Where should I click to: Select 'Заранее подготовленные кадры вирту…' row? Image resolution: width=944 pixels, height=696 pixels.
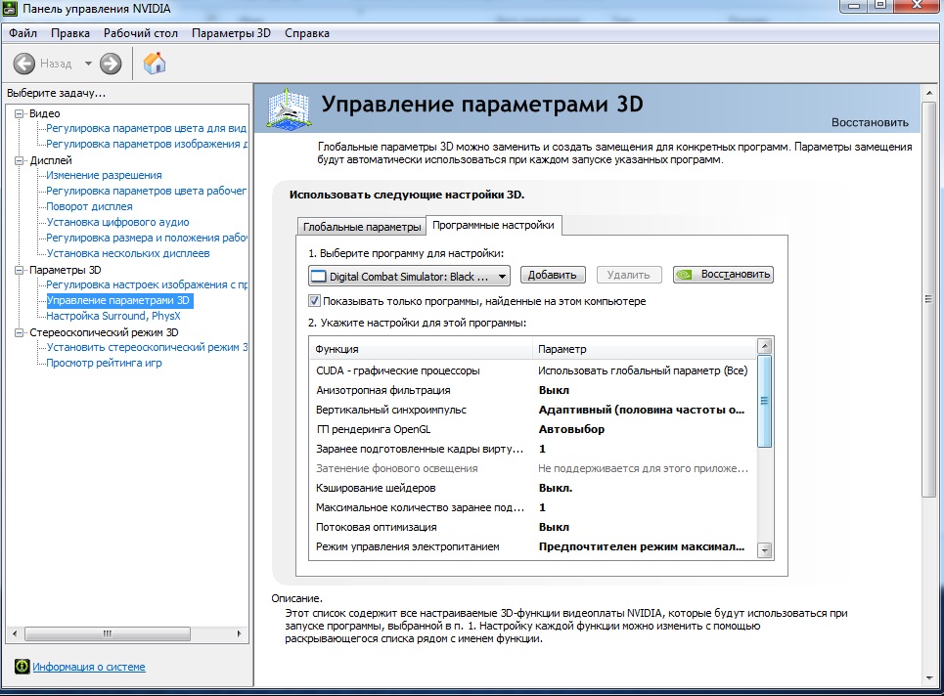[x=532, y=449]
